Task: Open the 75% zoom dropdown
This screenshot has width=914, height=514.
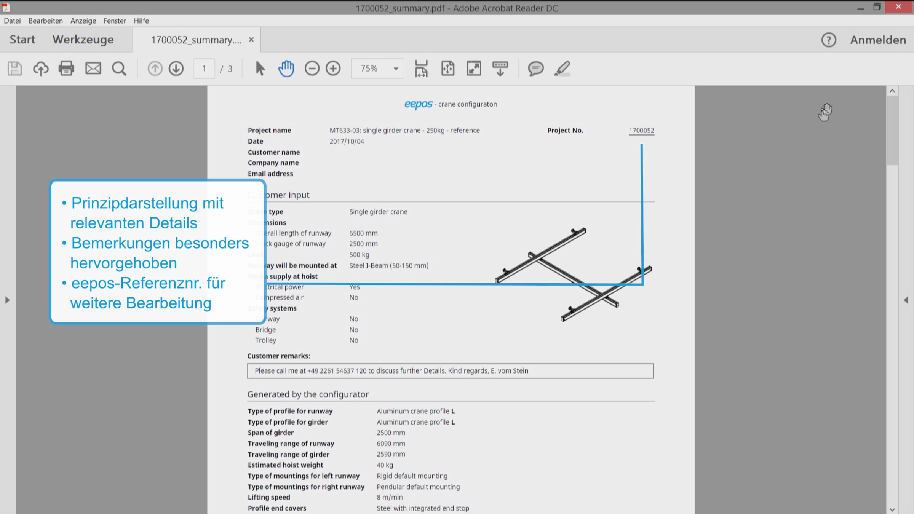Action: pos(396,69)
